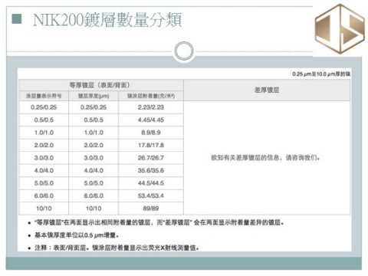Click the 镀层厚度(μm) column header

[94, 96]
